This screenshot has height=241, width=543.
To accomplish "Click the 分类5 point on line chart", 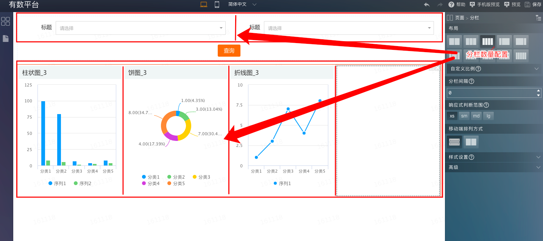I will point(320,101).
